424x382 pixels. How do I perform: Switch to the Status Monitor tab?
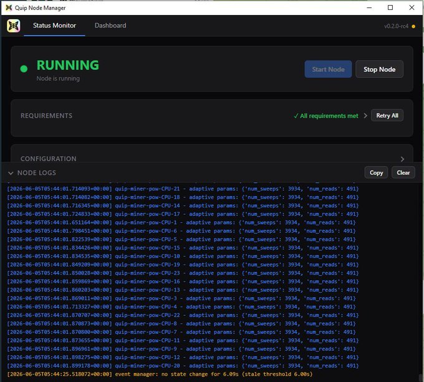pos(54,26)
